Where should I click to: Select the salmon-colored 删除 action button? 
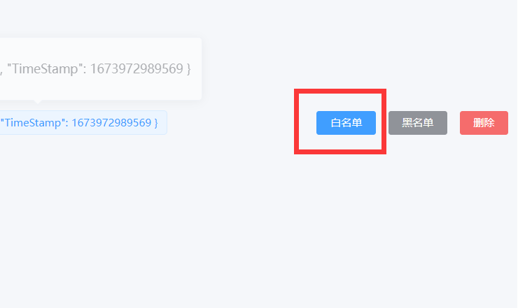(x=484, y=123)
